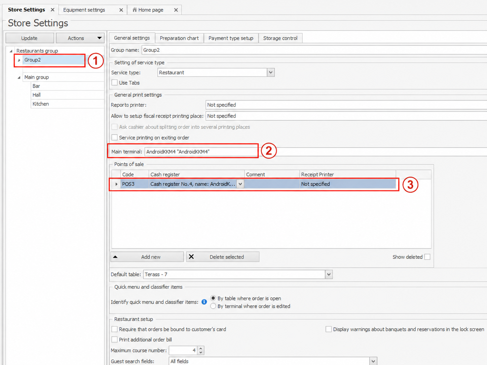Open the Payment type setup tab
Screen dimensions: 487x365
(x=231, y=38)
